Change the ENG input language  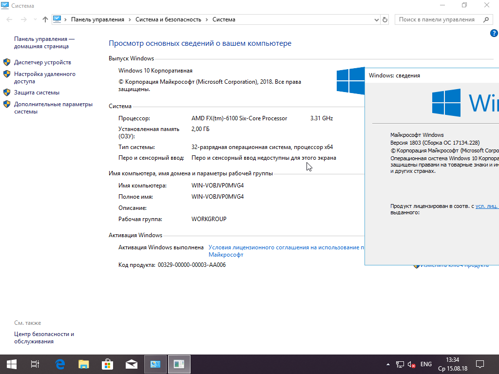point(426,364)
